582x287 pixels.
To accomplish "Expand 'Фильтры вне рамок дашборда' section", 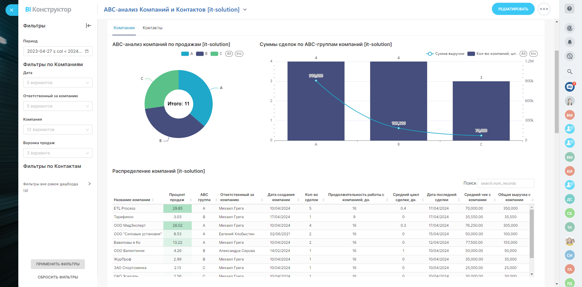I will coord(89,184).
